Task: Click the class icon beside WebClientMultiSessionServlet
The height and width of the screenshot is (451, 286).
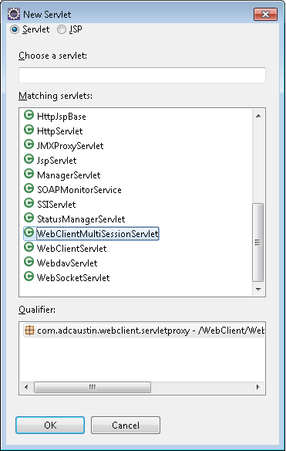Action: (x=29, y=232)
